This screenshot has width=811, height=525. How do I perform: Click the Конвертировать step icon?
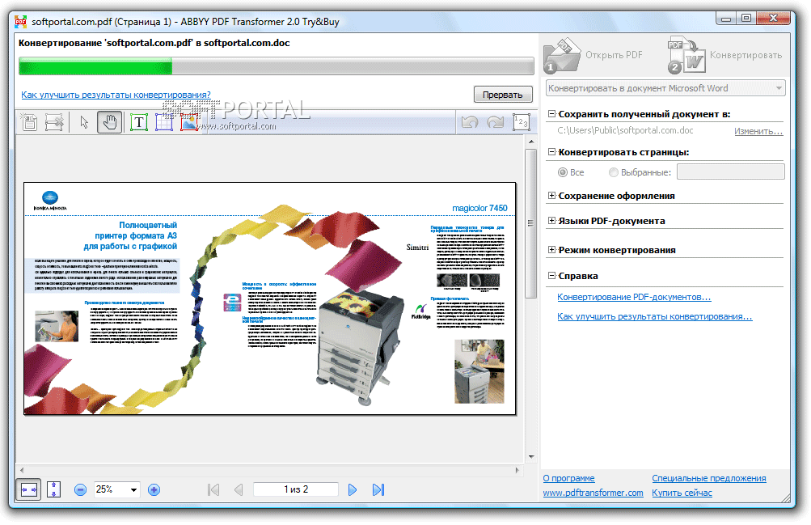pos(686,55)
